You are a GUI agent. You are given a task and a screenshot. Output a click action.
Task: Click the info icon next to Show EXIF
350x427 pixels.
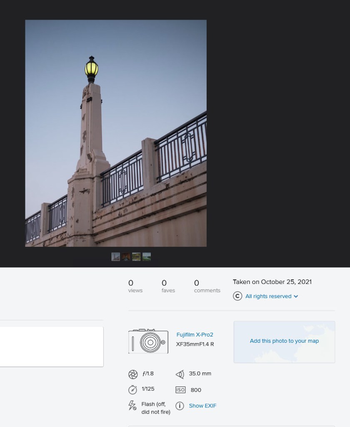180,406
